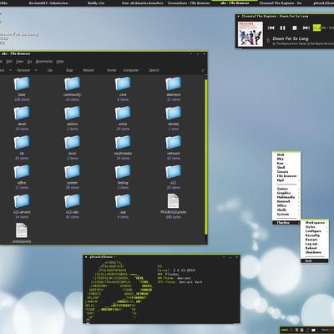
Task: Open the x11 folder
Action: [174, 172]
